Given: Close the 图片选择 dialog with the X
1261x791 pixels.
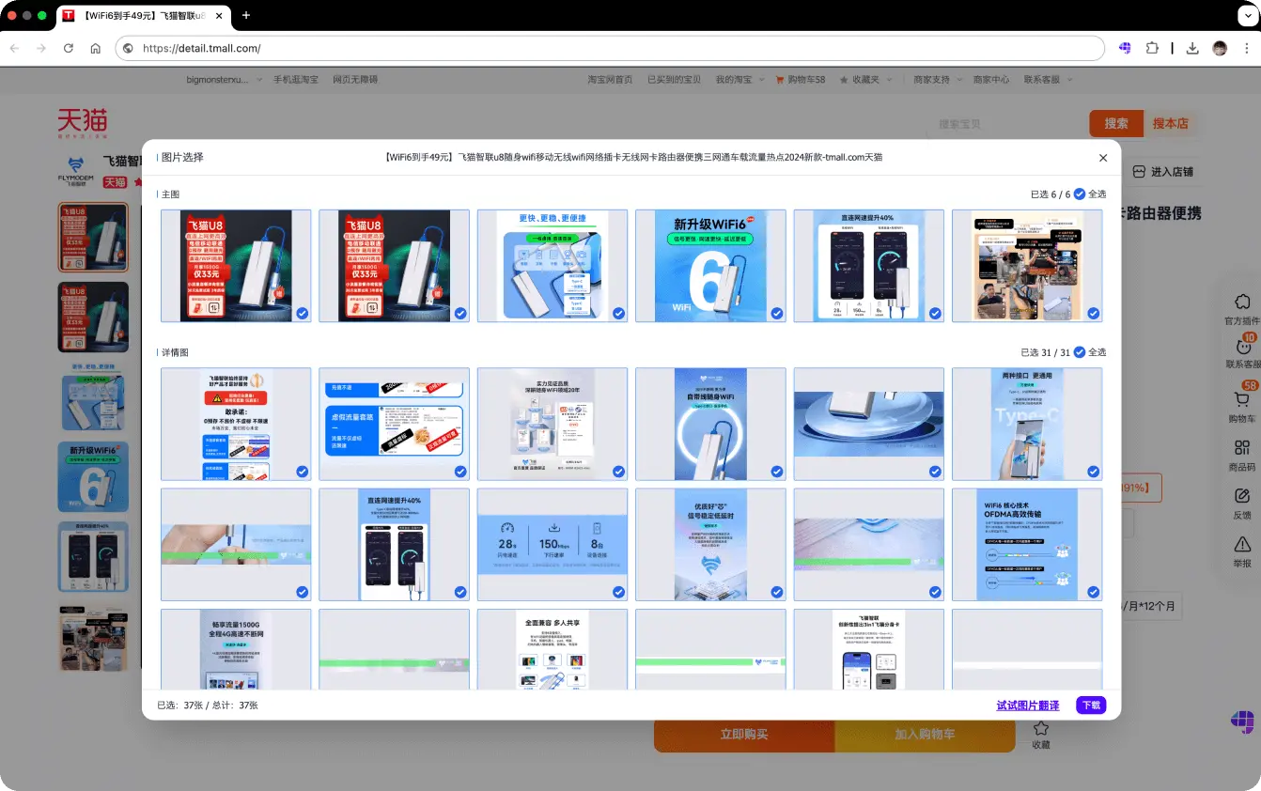Looking at the screenshot, I should coord(1103,158).
